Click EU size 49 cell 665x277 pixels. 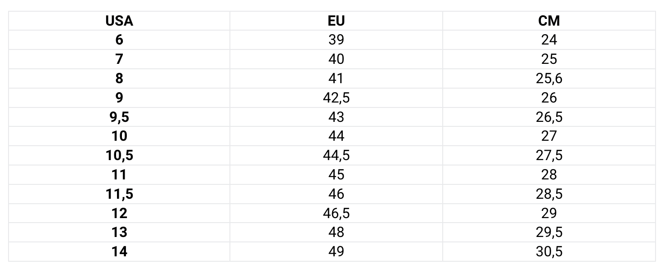click(x=336, y=251)
